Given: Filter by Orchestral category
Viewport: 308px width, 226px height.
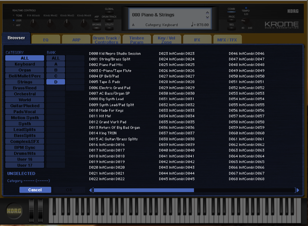Looking at the screenshot, I should pos(25,94).
